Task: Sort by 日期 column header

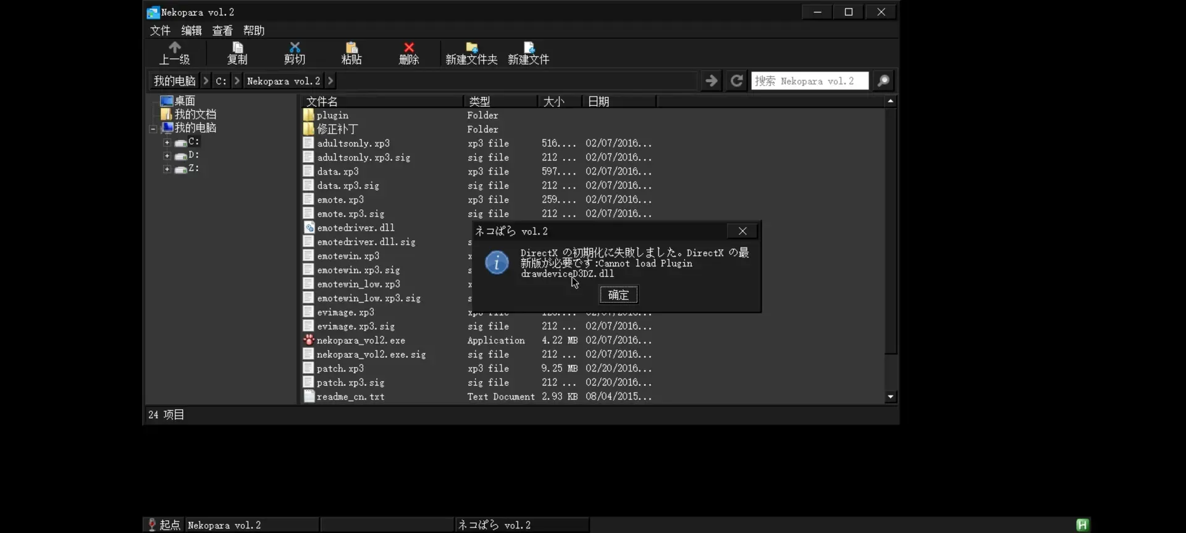Action: pyautogui.click(x=620, y=101)
